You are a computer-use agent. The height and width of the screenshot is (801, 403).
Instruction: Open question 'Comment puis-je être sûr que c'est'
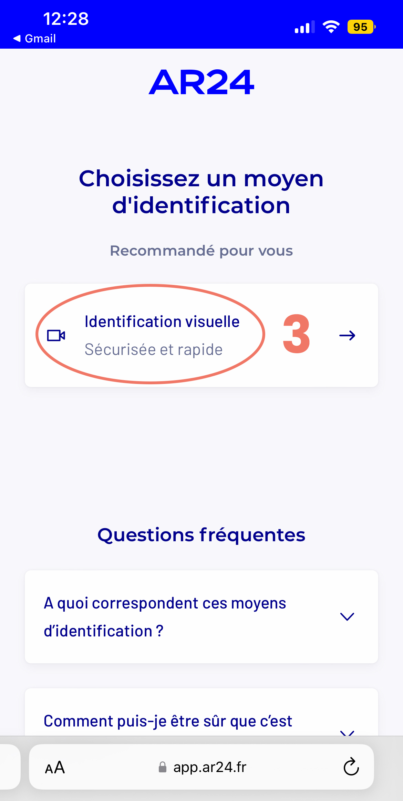(201, 712)
